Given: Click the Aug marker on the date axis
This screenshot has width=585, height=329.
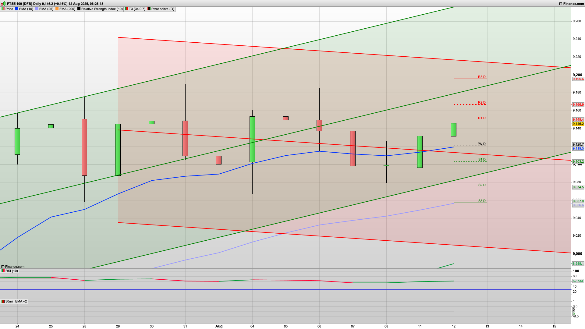Looking at the screenshot, I should point(219,326).
